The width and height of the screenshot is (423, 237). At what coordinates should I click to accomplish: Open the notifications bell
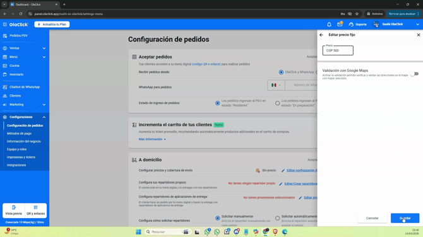(329, 25)
